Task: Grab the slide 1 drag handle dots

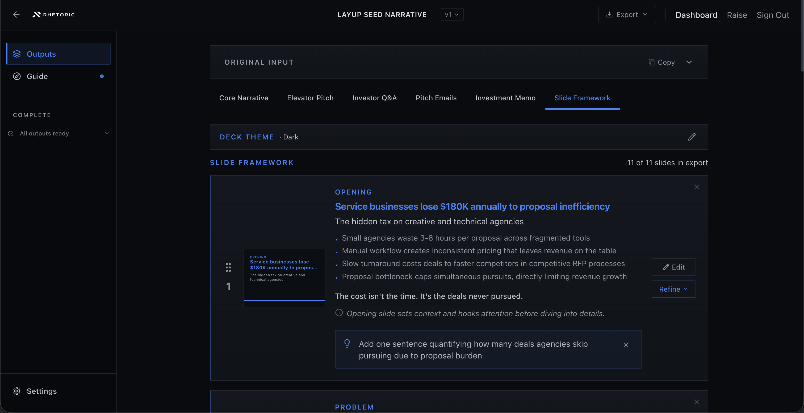Action: 228,267
